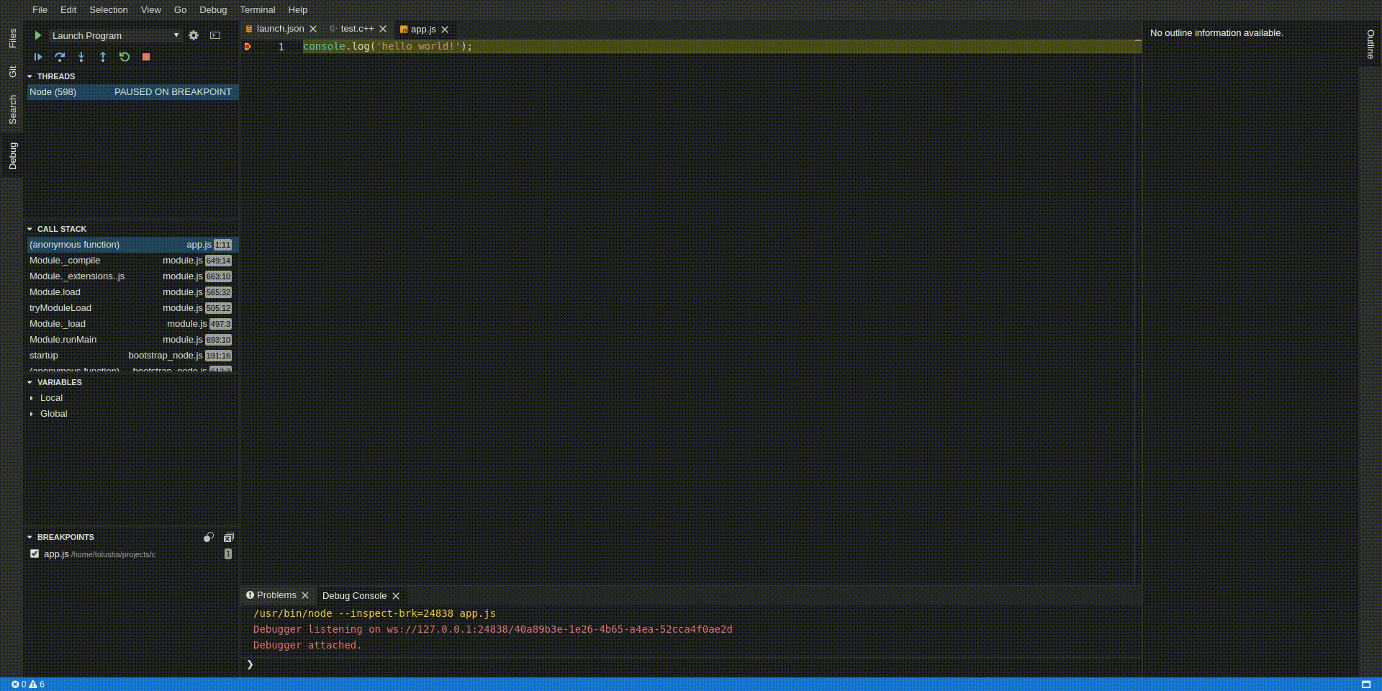Image resolution: width=1382 pixels, height=691 pixels.
Task: Toggle all breakpoints active icon
Action: pos(209,537)
